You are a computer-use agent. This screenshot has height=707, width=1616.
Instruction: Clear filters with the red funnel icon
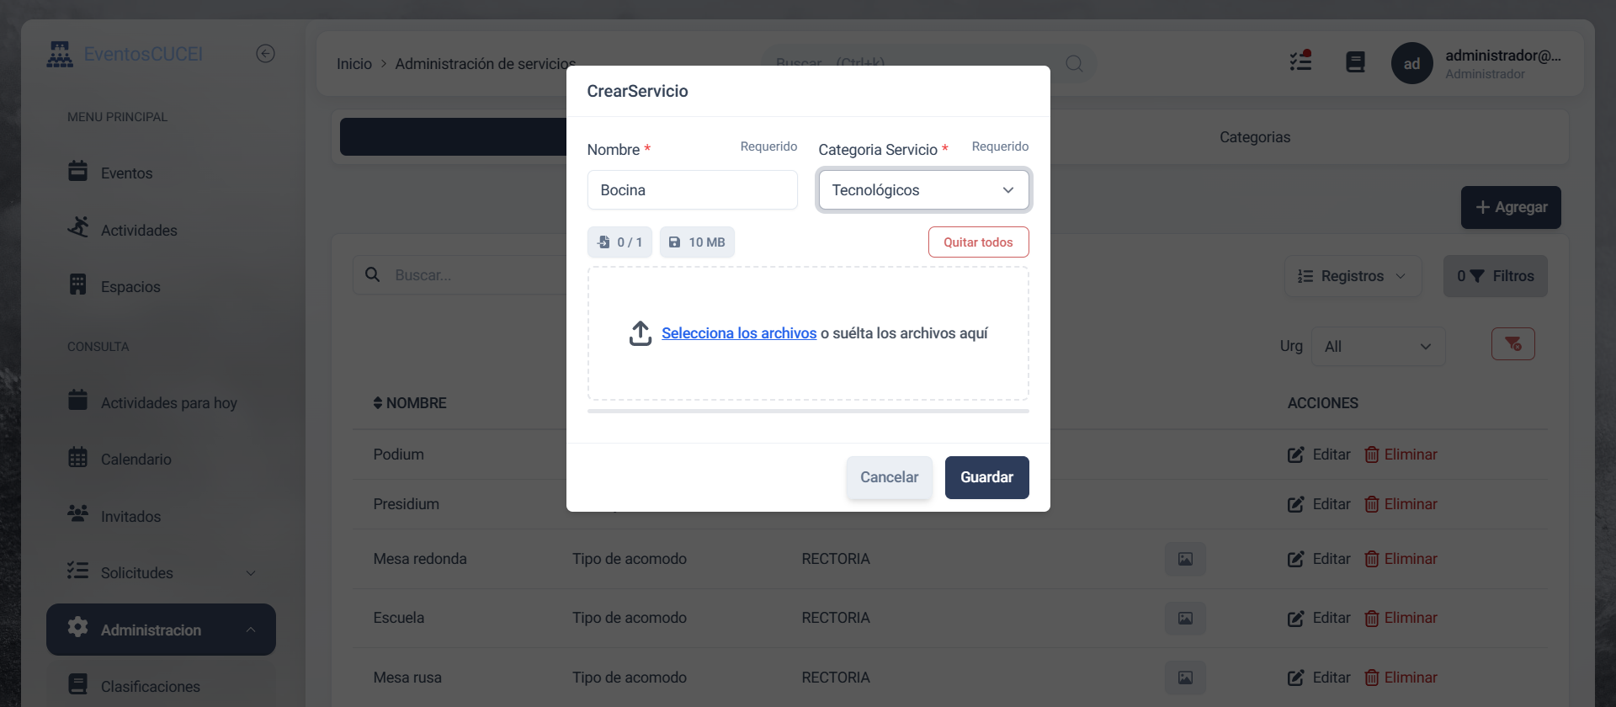pyautogui.click(x=1512, y=344)
